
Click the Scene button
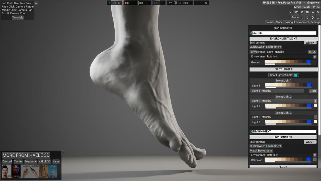pos(295,18)
